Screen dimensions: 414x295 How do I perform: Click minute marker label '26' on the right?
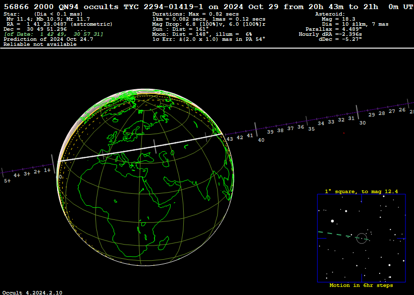click(402, 110)
